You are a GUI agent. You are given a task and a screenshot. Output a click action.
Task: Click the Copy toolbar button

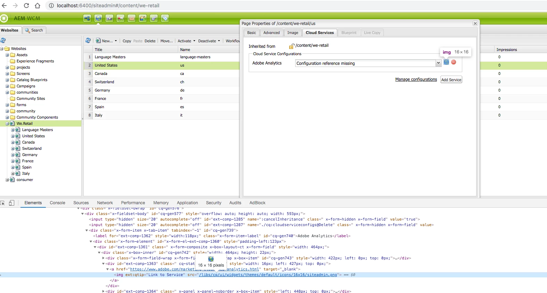(127, 41)
